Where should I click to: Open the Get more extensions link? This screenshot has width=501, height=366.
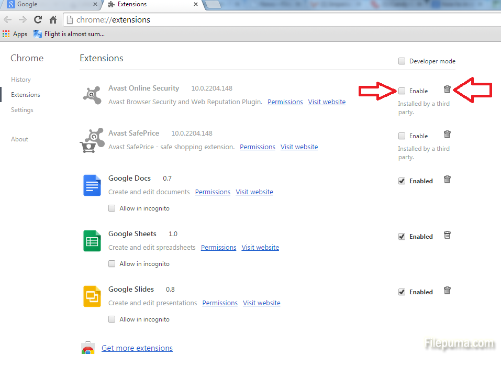137,348
